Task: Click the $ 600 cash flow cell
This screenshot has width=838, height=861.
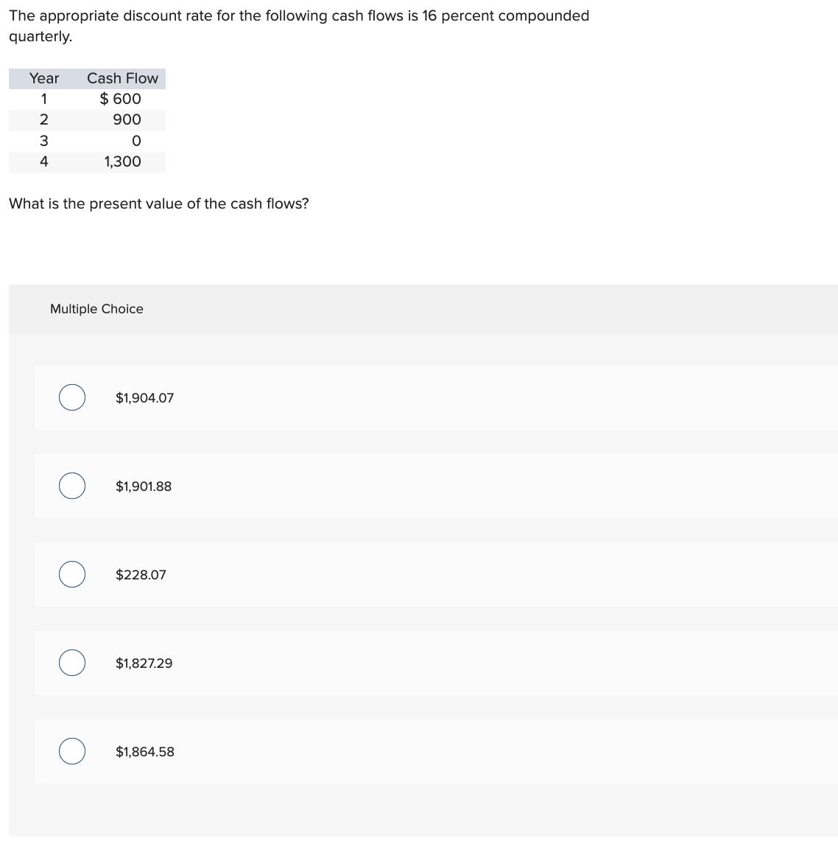Action: (x=121, y=99)
